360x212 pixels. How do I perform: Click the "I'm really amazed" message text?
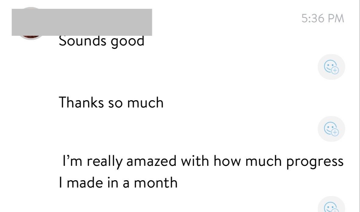tap(202, 161)
